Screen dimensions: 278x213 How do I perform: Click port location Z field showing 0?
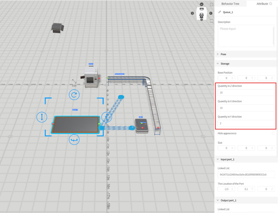266,189
